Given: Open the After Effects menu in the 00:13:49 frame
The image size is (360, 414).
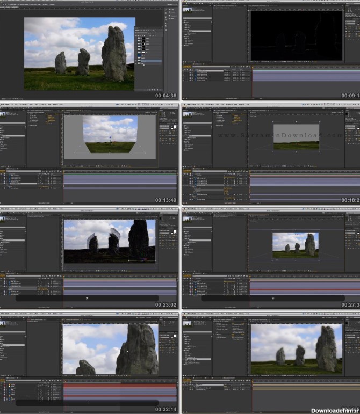Looking at the screenshot, I should coord(7,105).
